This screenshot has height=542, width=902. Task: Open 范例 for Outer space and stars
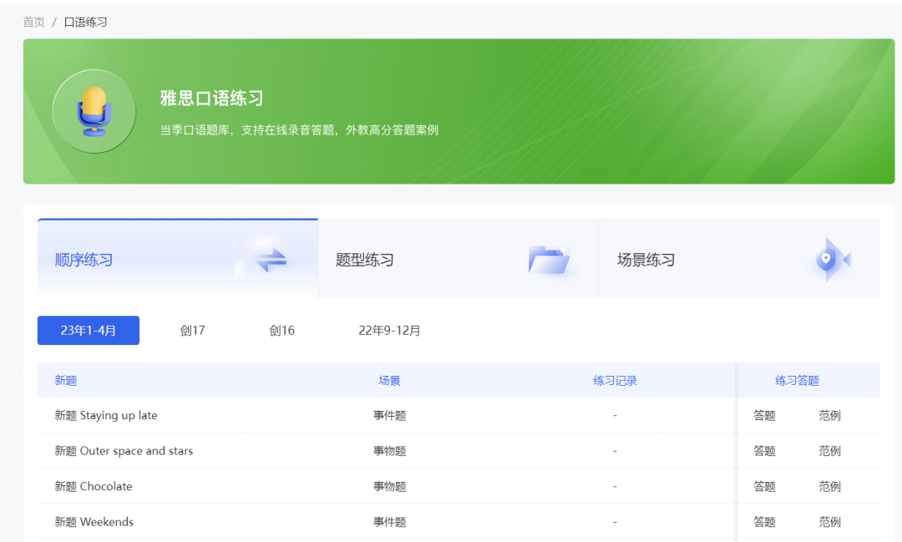click(829, 451)
